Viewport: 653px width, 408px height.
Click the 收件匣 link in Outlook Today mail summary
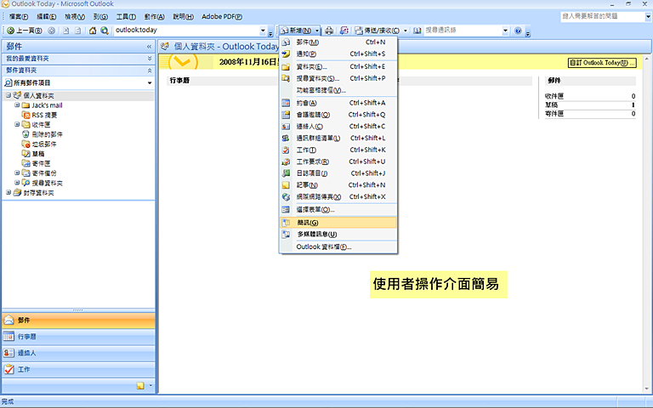coord(554,96)
